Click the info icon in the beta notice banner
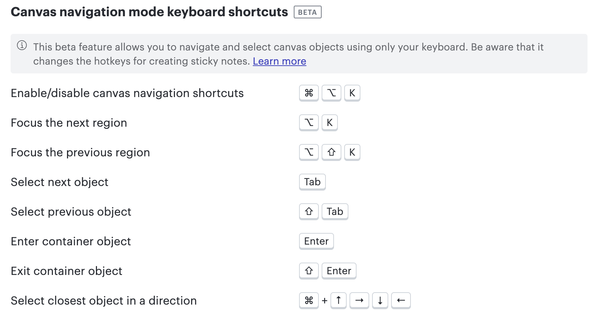The width and height of the screenshot is (596, 324). coord(22,45)
